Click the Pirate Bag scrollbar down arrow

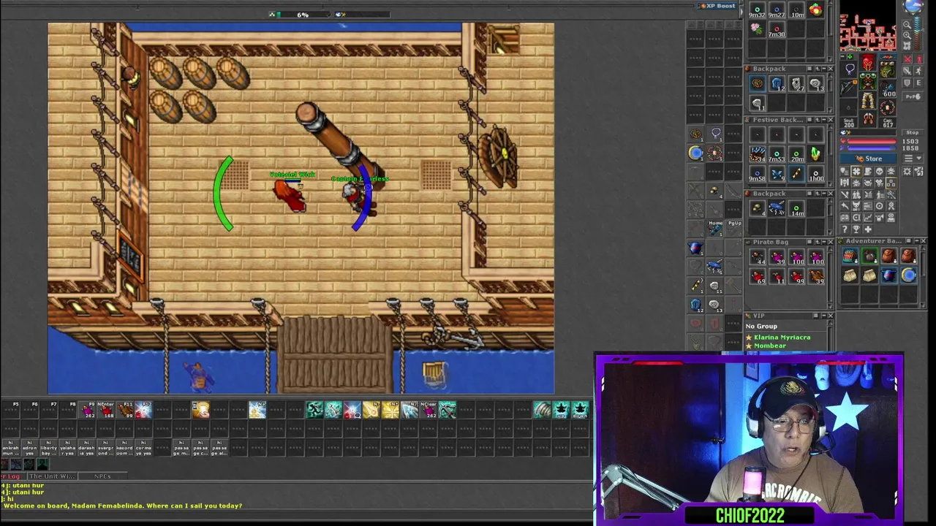pyautogui.click(x=830, y=306)
